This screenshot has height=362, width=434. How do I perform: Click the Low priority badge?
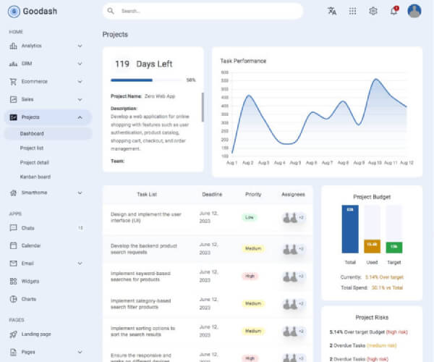pos(250,217)
